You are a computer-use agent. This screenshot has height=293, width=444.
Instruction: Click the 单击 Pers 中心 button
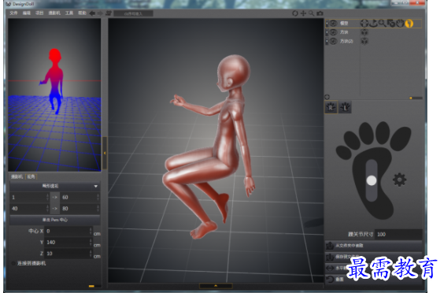55,220
